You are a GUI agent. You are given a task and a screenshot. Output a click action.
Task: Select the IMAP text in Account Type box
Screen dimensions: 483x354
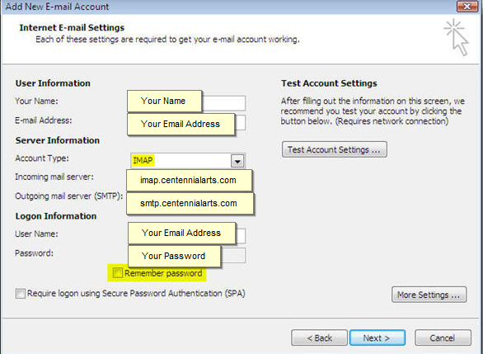click(143, 161)
